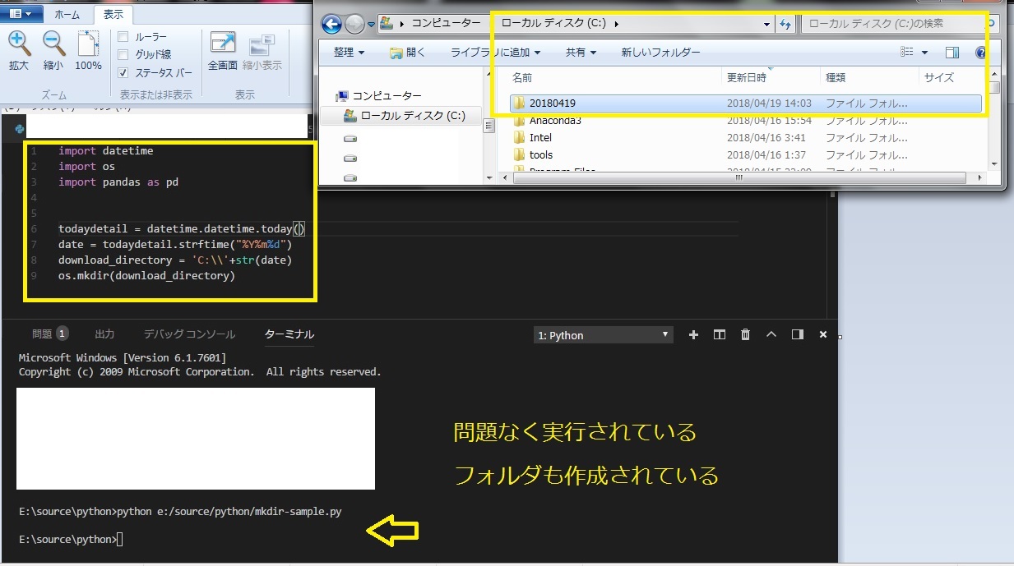Create folder with 新しいフォルダー button
This screenshot has width=1014, height=566.
(x=660, y=53)
